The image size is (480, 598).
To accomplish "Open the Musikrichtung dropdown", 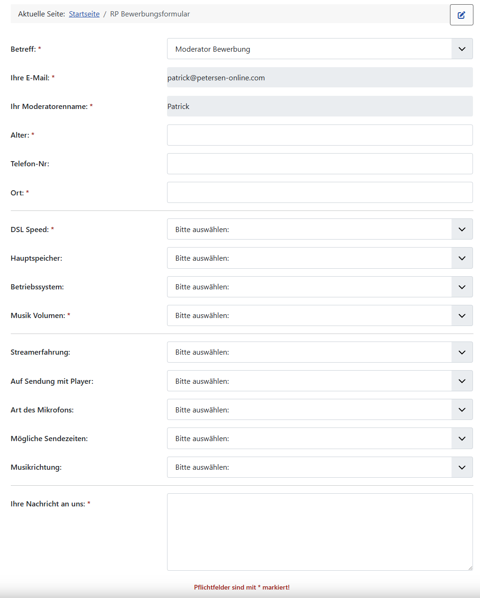I will (310, 467).
